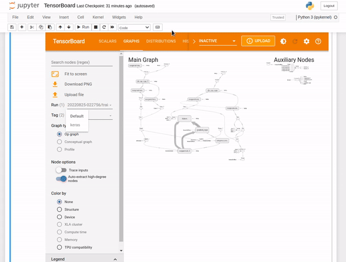Click the Jupyter logo
This screenshot has width=346, height=262.
pos(24,6)
